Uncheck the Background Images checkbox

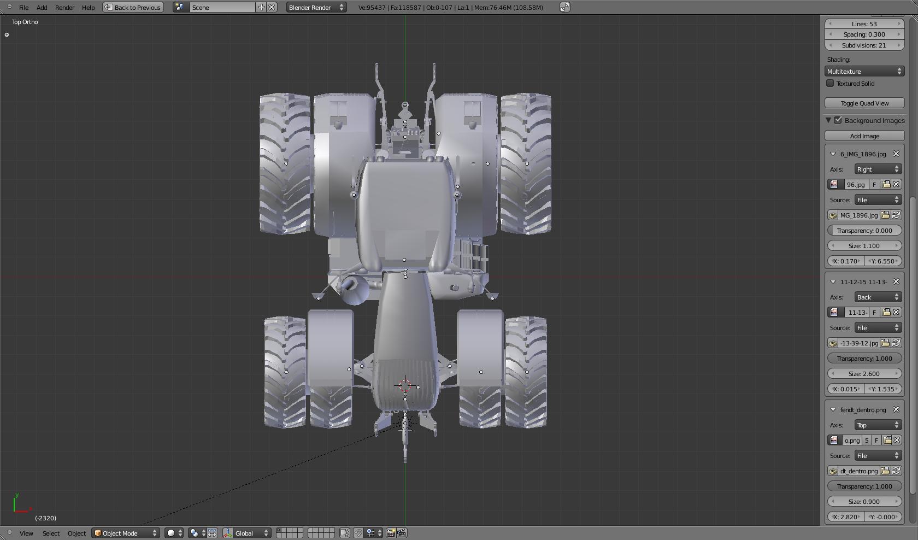[838, 120]
